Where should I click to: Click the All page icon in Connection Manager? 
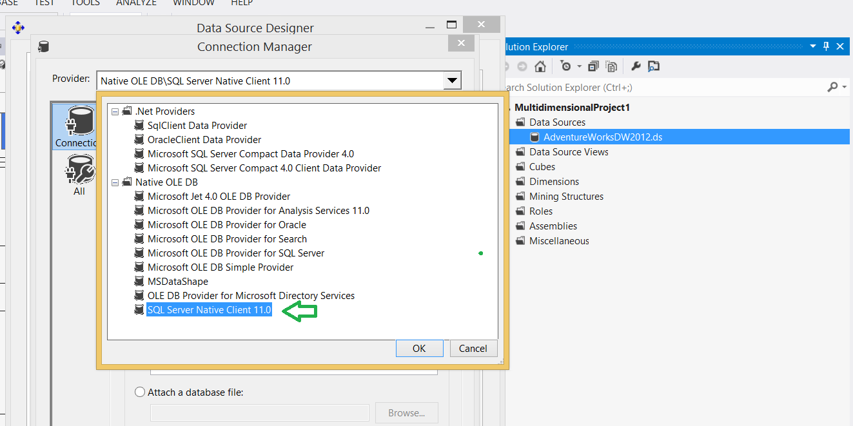(80, 169)
